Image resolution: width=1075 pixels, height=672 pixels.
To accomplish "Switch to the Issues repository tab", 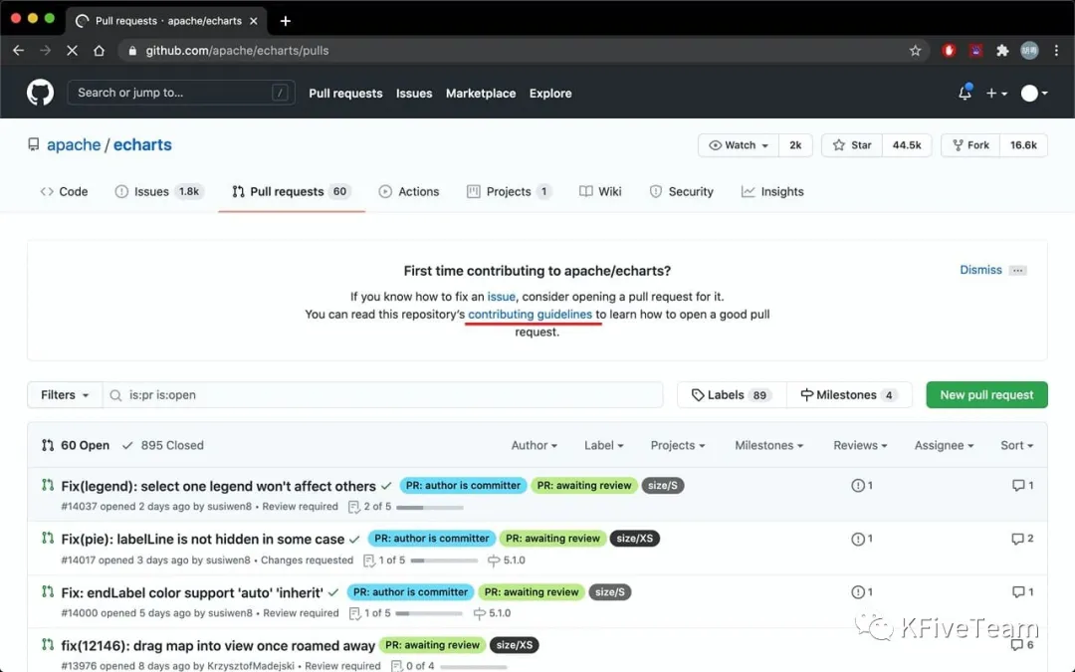I will [159, 192].
